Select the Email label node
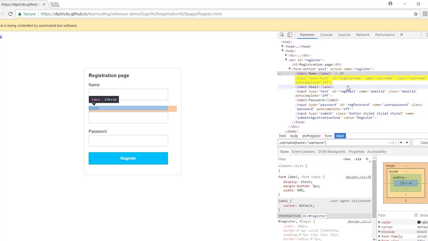 pyautogui.click(x=314, y=87)
